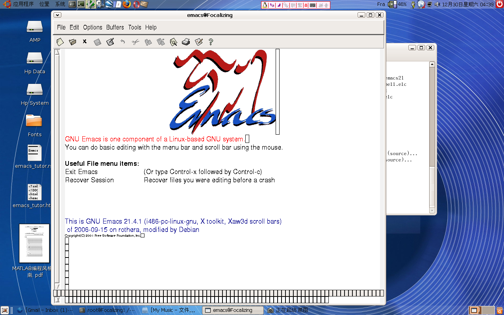This screenshot has width=504, height=315.
Task: Click the 拼音 input method button
Action: 324,5
